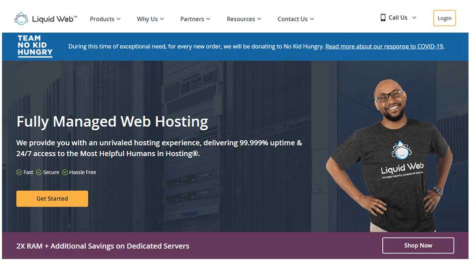The image size is (474, 265).
Task: Click the photo of the smiling man
Action: click(x=390, y=156)
